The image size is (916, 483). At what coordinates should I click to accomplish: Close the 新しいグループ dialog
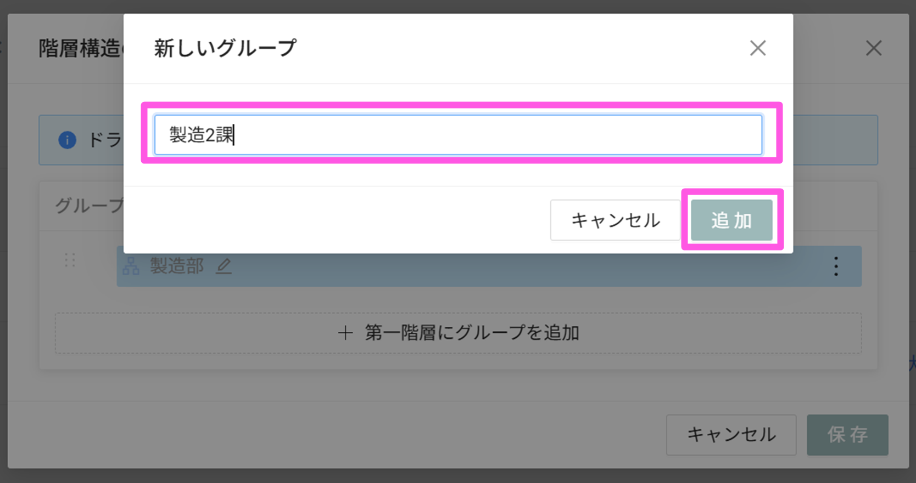758,48
